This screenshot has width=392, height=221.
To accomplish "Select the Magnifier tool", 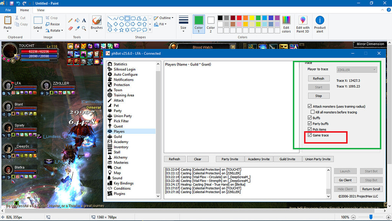I will click(x=83, y=28).
